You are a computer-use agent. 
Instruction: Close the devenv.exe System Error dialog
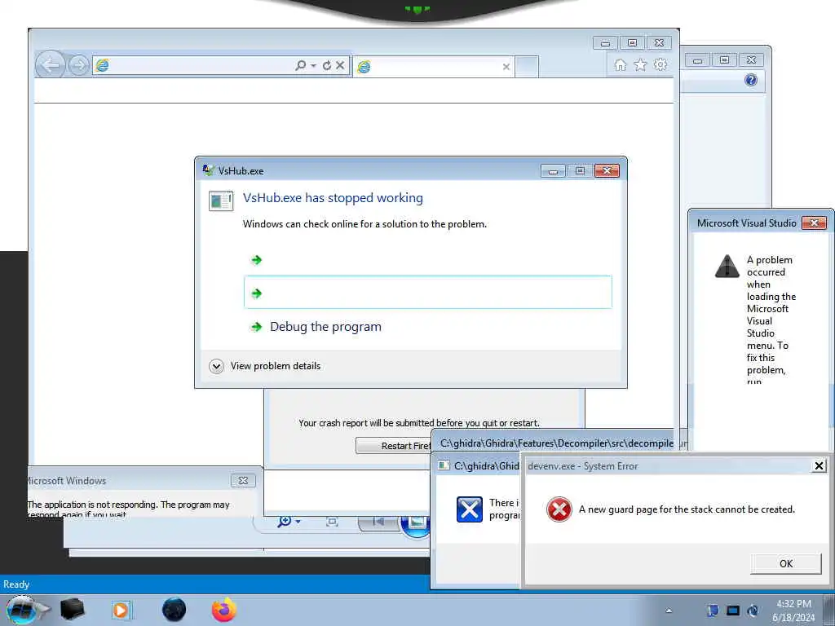click(819, 465)
